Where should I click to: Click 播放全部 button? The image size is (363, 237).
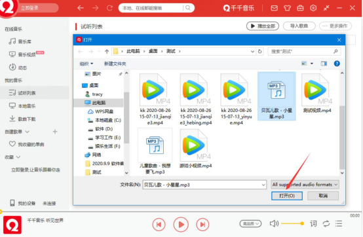(263, 26)
